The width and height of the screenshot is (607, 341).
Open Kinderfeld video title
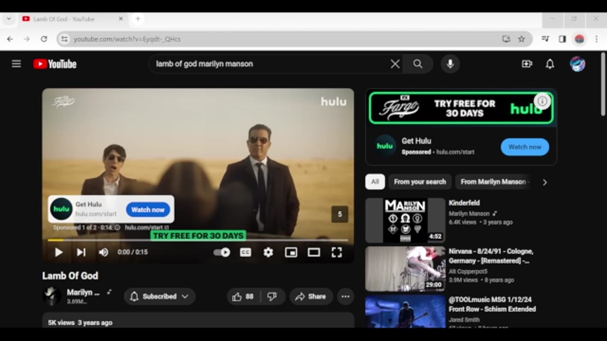pyautogui.click(x=464, y=203)
